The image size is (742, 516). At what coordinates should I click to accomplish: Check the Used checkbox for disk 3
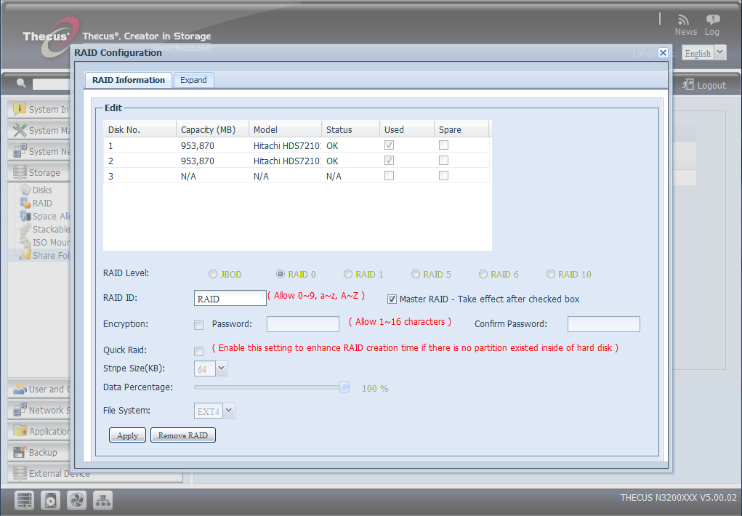point(389,176)
